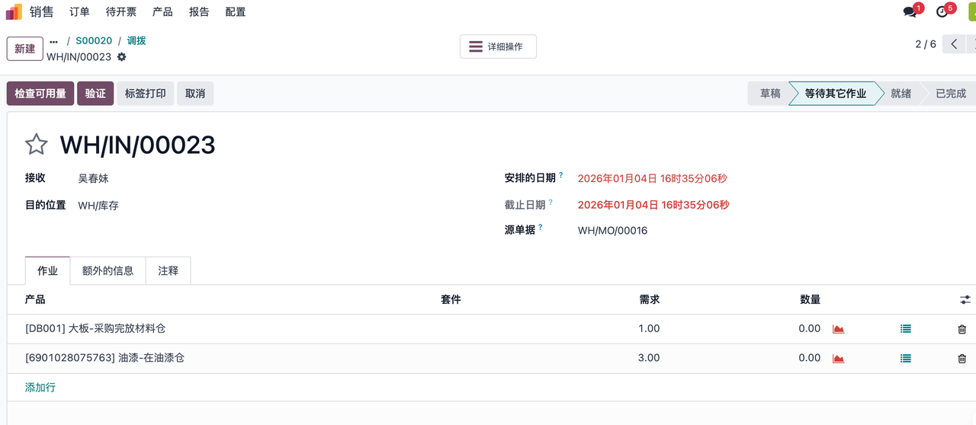Open 配置 menu
Viewport: 976px width, 425px height.
[236, 12]
